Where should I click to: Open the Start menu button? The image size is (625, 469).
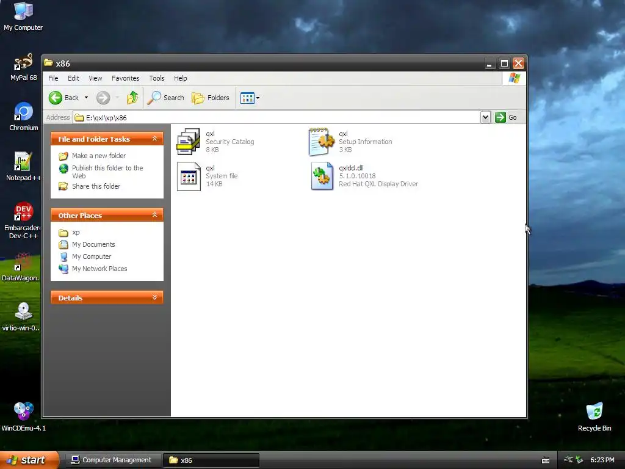click(x=29, y=460)
